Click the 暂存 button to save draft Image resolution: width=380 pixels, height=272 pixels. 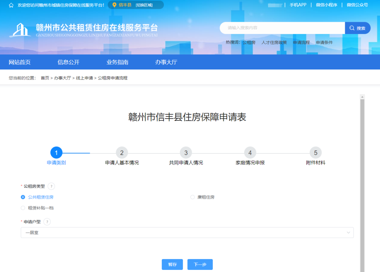tap(172, 264)
